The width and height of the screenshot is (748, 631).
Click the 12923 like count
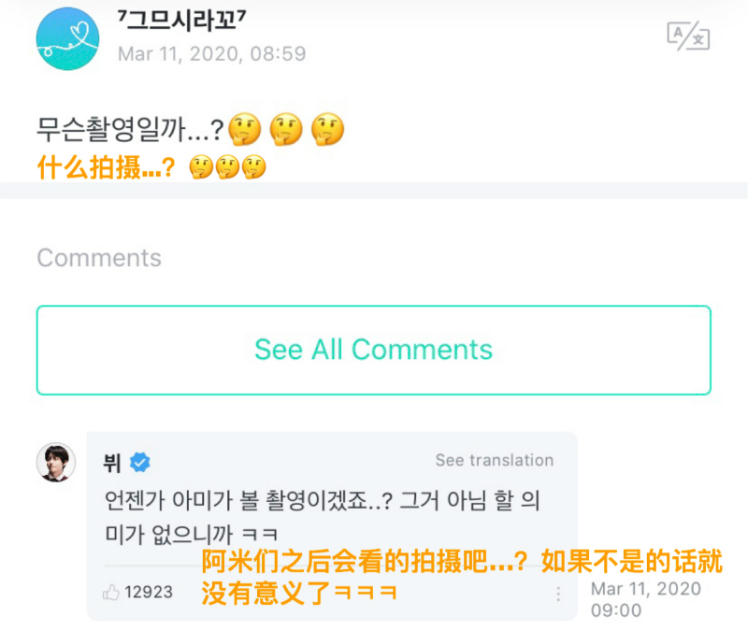pyautogui.click(x=149, y=592)
